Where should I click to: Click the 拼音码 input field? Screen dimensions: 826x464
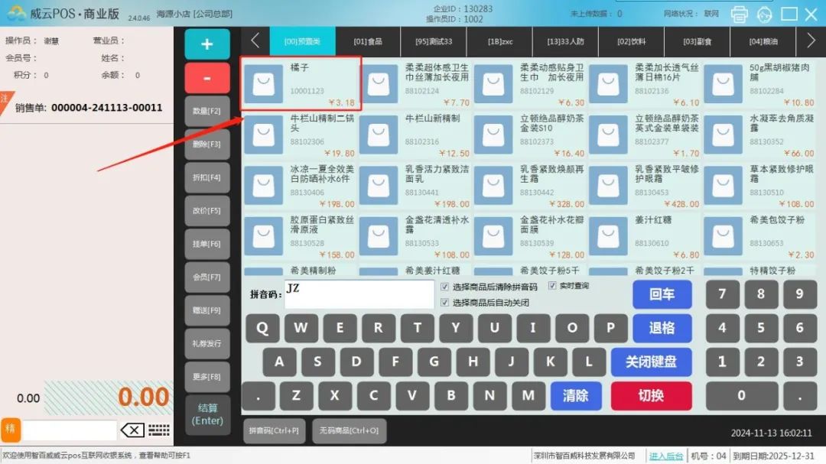[x=359, y=294]
